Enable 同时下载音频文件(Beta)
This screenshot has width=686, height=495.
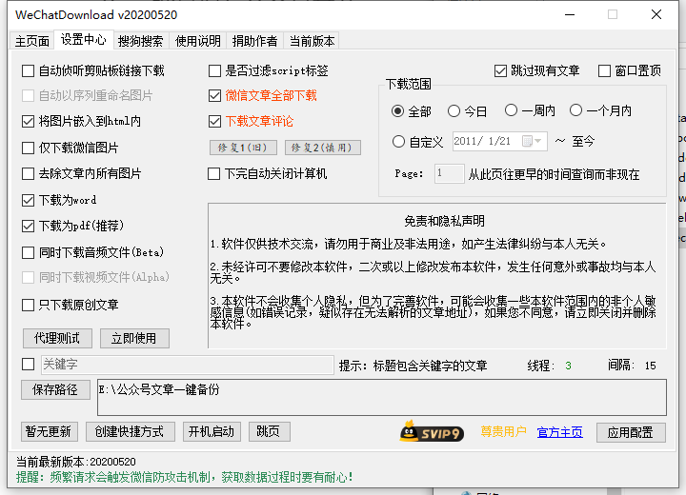[x=28, y=252]
